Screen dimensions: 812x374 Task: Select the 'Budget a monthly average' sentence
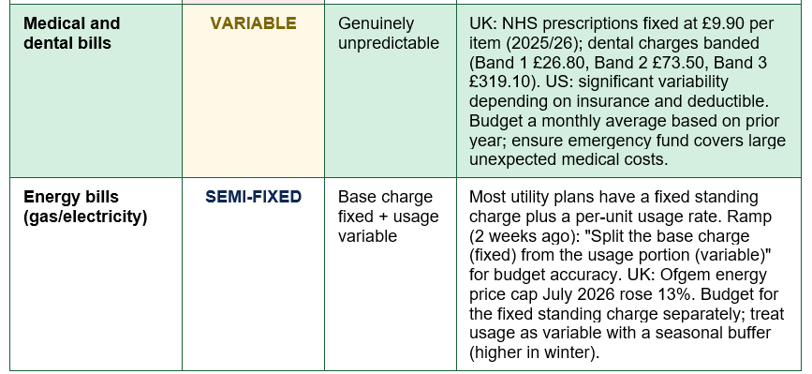[x=625, y=130]
